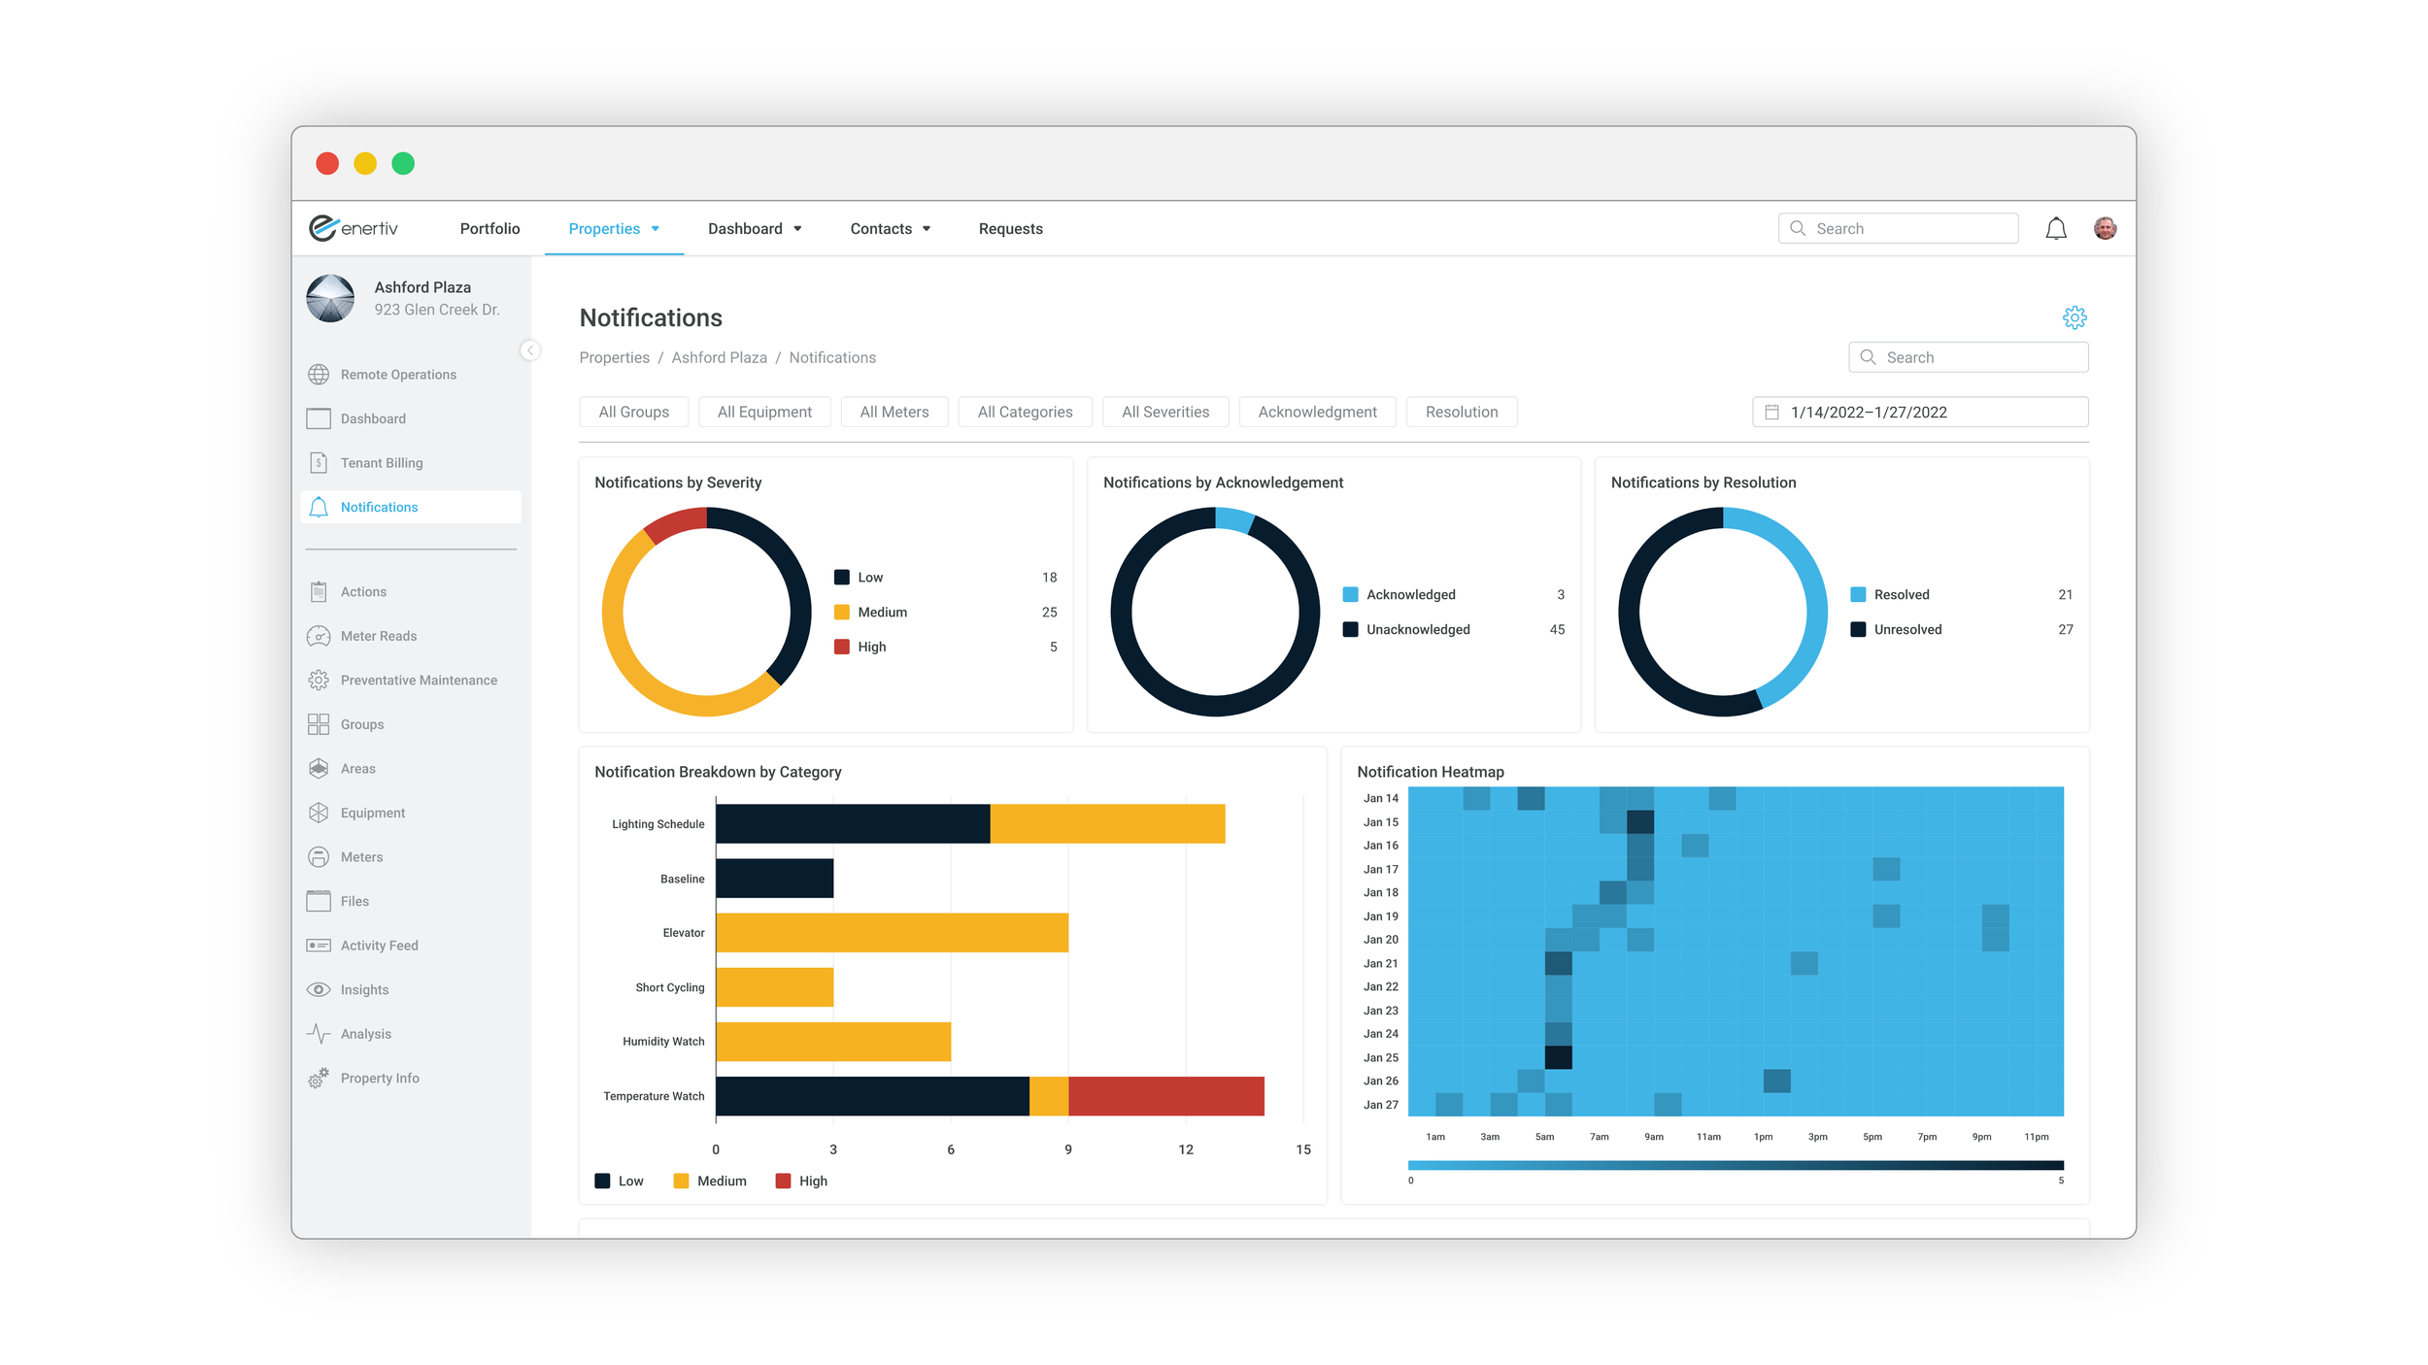Click the Tenant Billing document icon
Image resolution: width=2428 pixels, height=1365 pixels.
coord(319,463)
